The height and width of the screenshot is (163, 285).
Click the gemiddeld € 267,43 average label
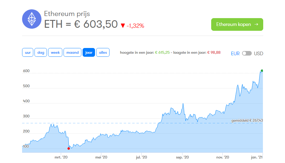point(247,120)
